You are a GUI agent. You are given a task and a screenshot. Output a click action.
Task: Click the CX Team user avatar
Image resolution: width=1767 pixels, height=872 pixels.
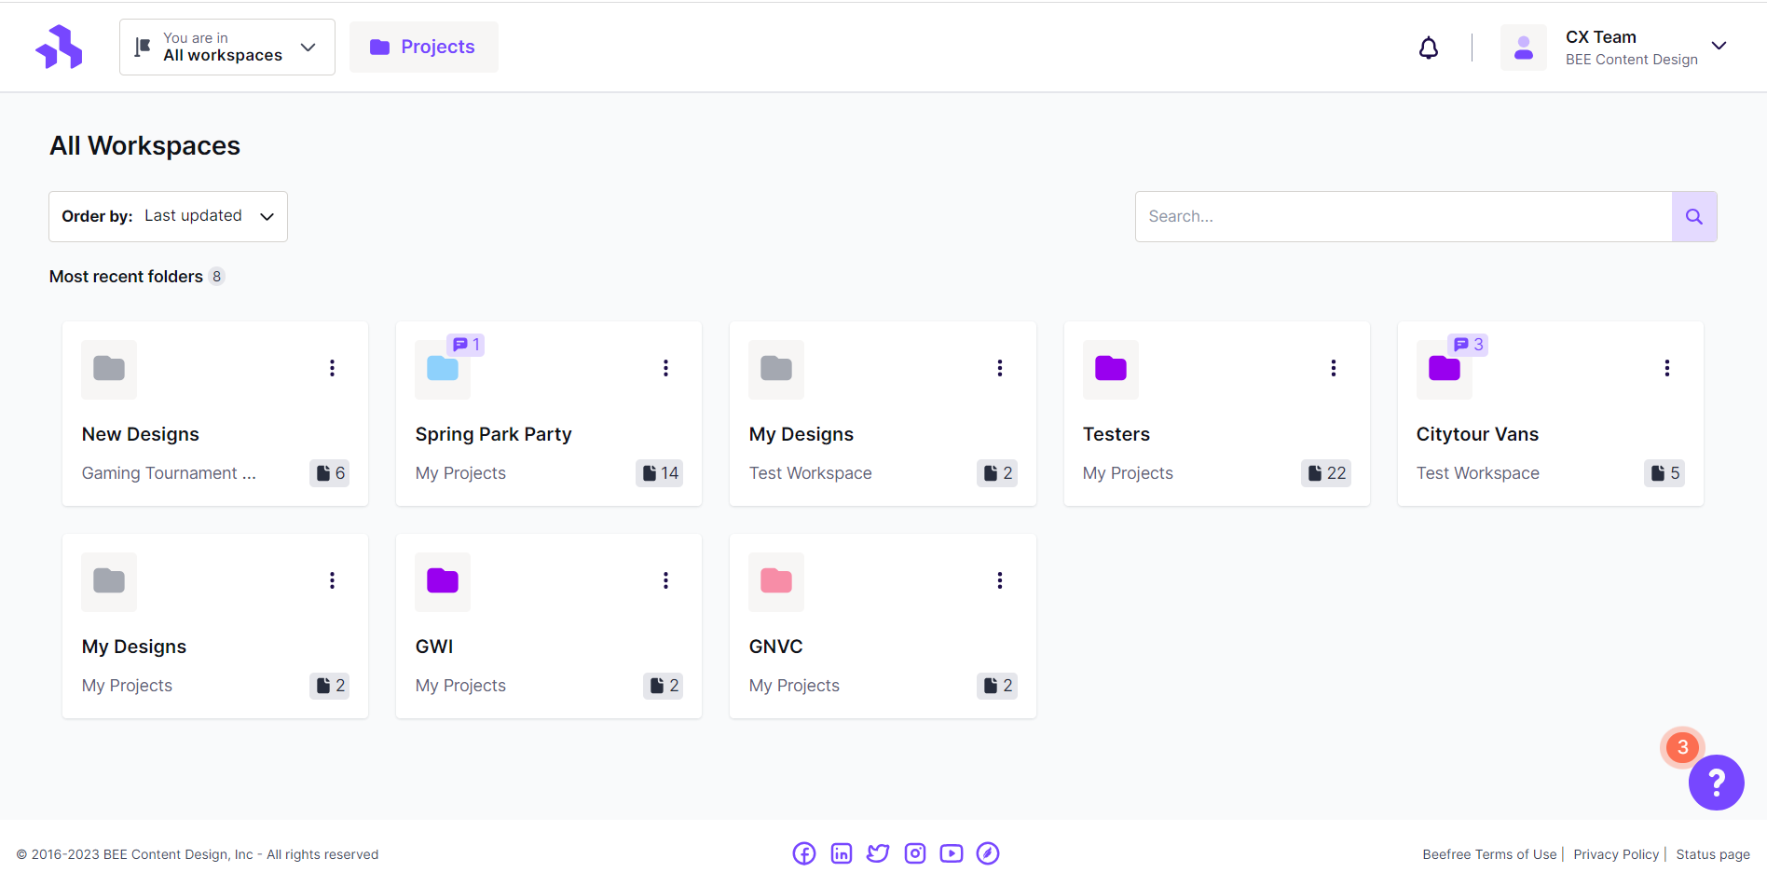pyautogui.click(x=1523, y=48)
